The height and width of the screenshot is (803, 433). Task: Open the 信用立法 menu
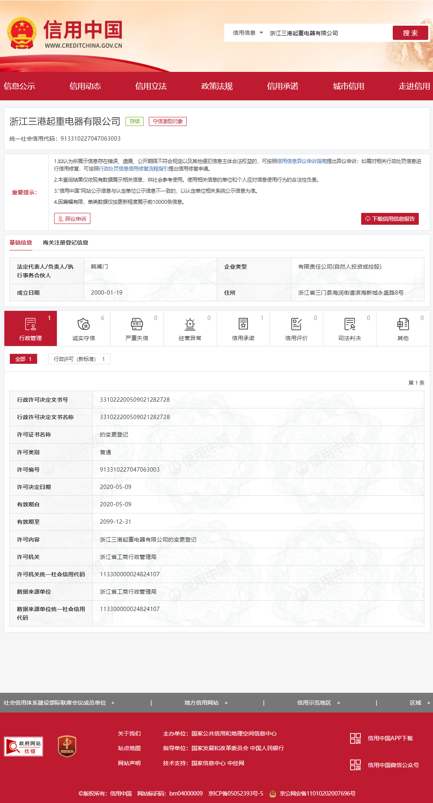pyautogui.click(x=151, y=86)
